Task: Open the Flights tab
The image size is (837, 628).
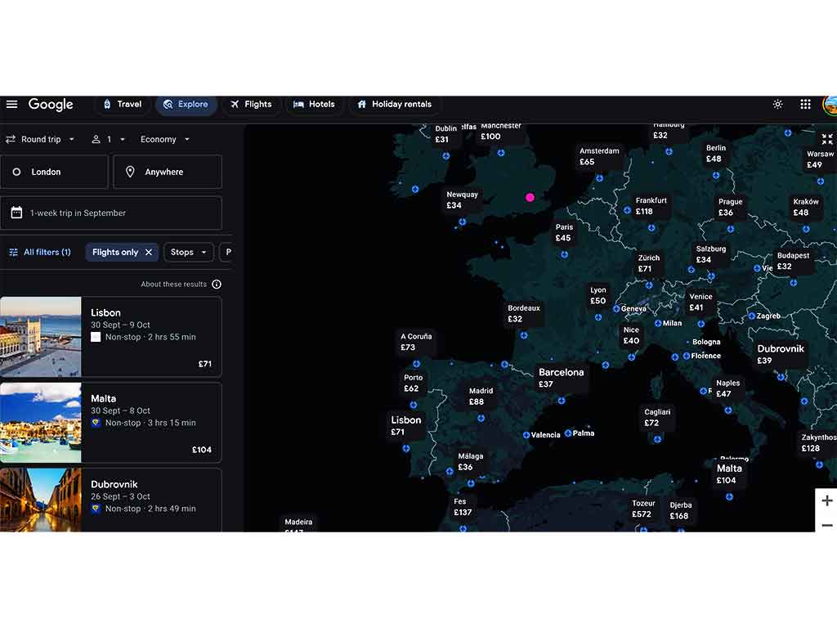Action: (x=251, y=104)
